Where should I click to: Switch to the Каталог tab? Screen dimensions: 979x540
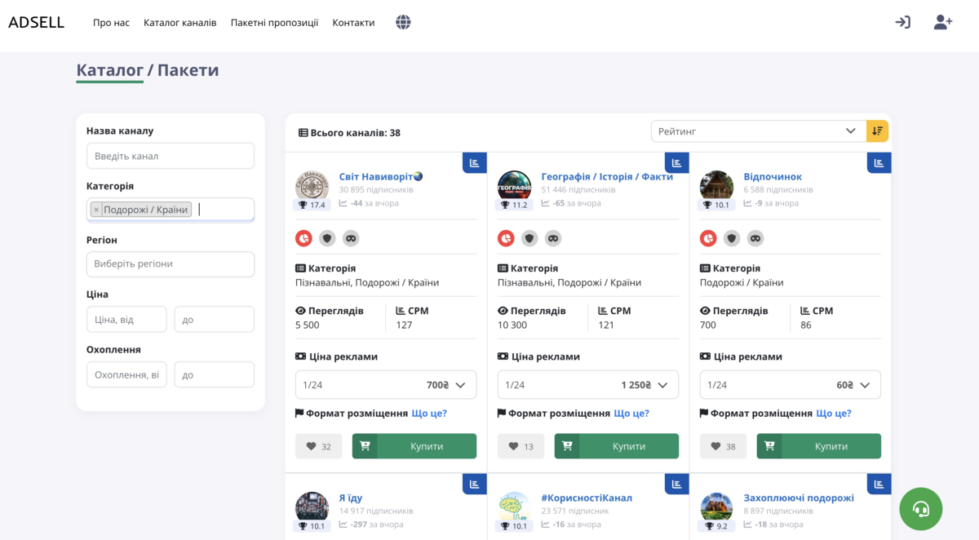[x=110, y=70]
